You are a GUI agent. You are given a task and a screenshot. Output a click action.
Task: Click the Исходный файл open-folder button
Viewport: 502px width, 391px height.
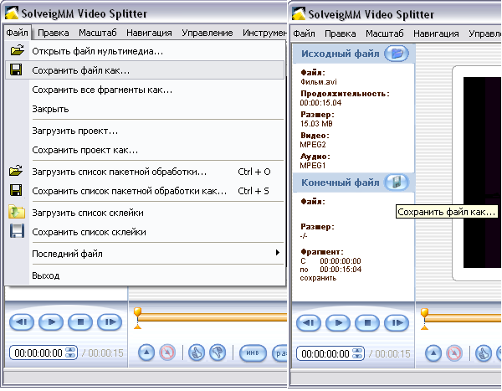click(x=397, y=54)
